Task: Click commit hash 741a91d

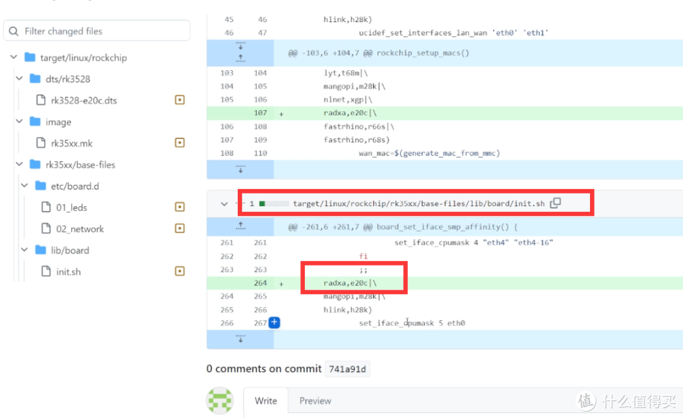Action: pos(347,369)
